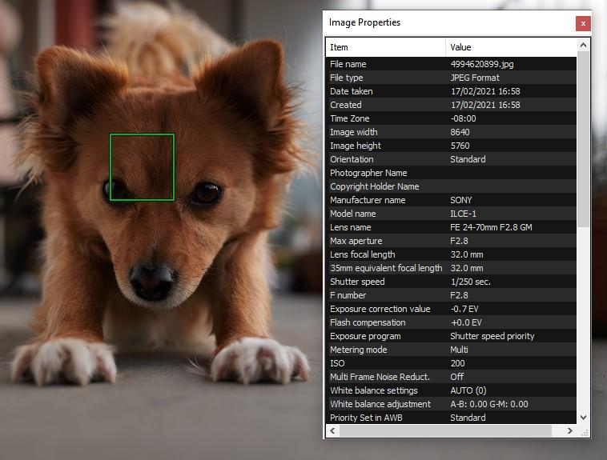Click the Item column header
The width and height of the screenshot is (607, 460).
pos(385,47)
